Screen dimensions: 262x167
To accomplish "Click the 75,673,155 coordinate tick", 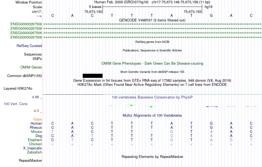I will (193, 12).
